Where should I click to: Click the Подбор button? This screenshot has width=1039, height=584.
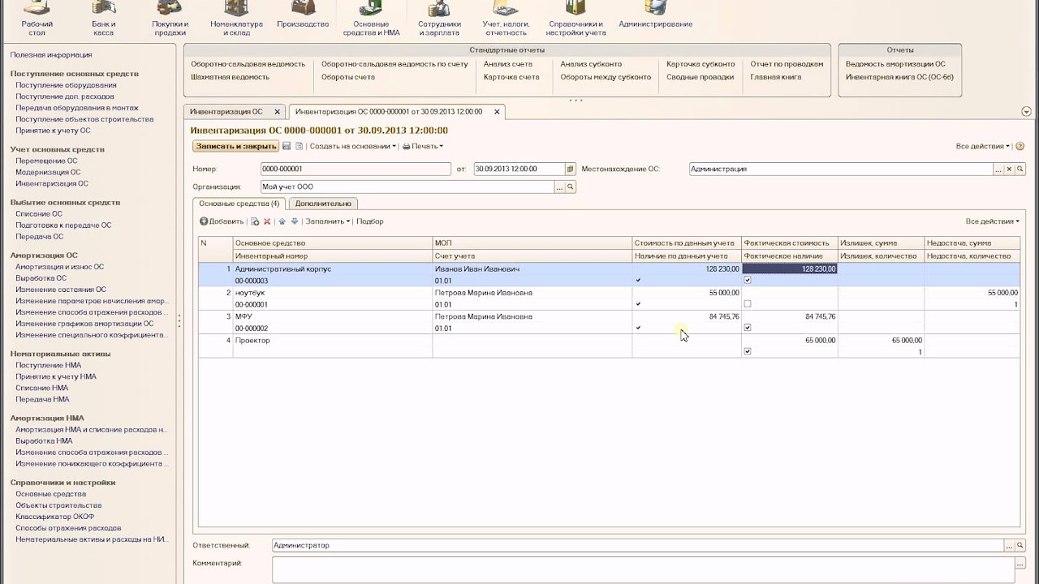370,221
